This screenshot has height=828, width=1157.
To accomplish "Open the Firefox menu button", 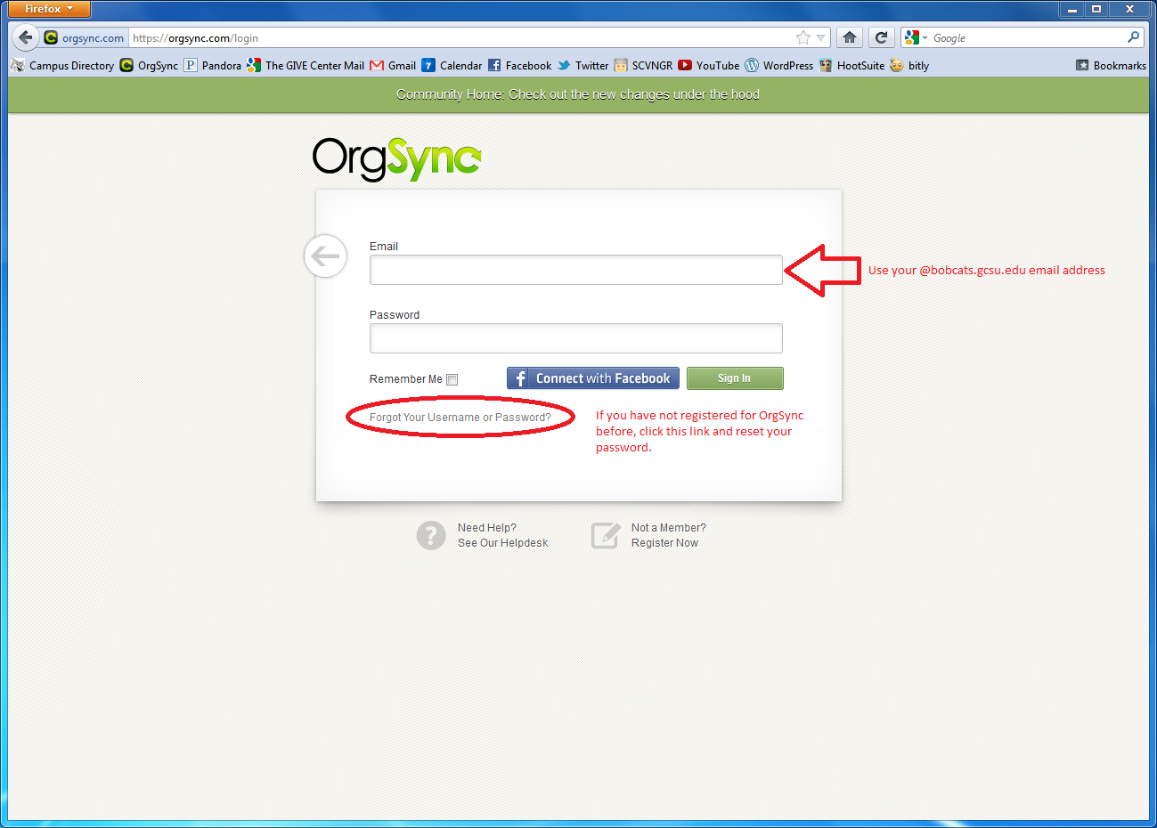I will point(49,9).
